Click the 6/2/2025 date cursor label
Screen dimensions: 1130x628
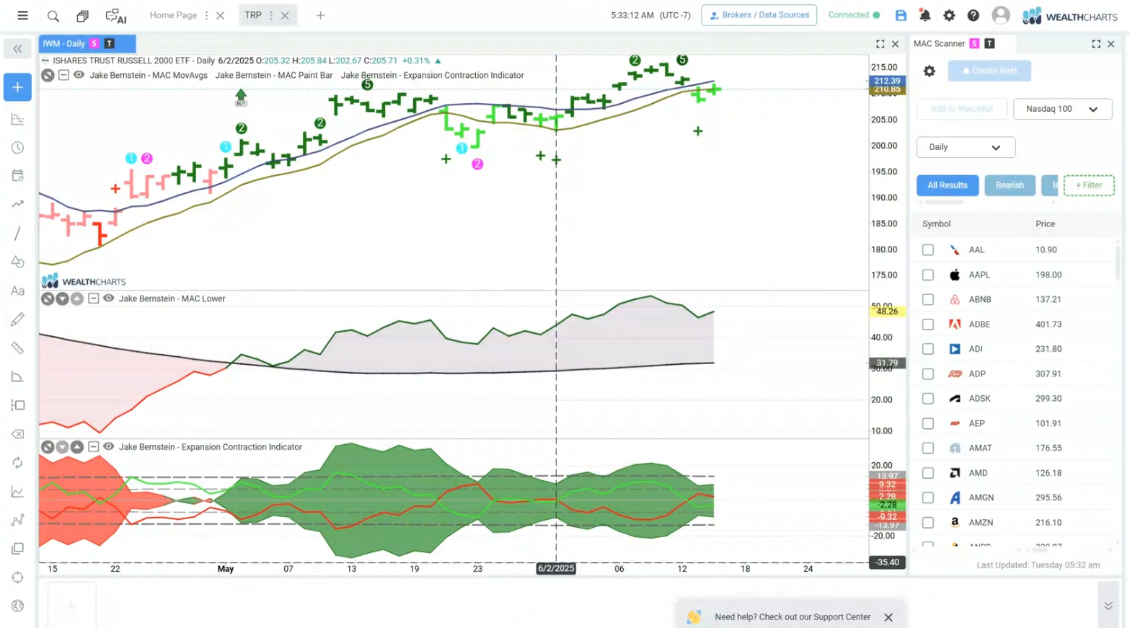coord(556,569)
